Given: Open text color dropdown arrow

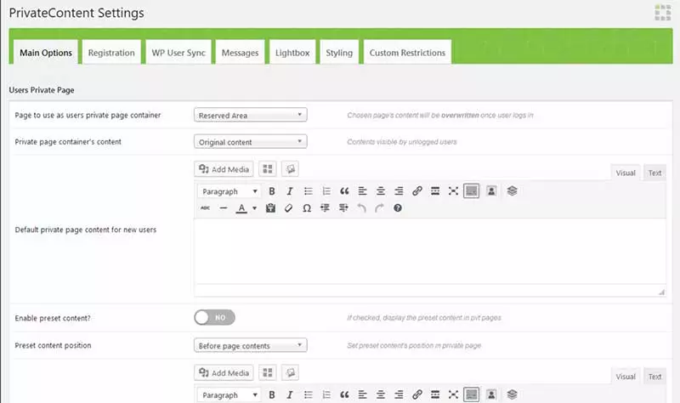Looking at the screenshot, I should (x=254, y=208).
